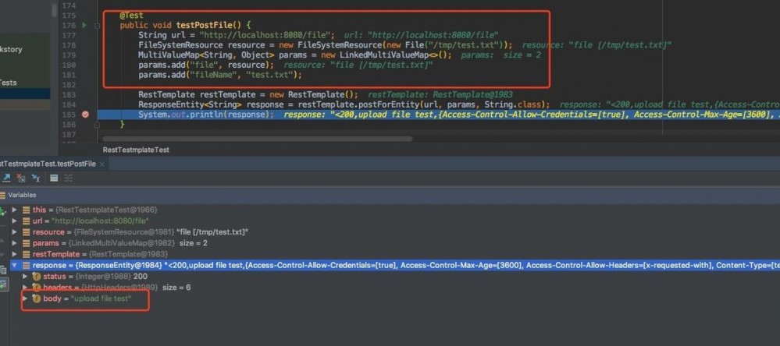
Task: Expand the 'resource' variable node
Action: [14, 231]
